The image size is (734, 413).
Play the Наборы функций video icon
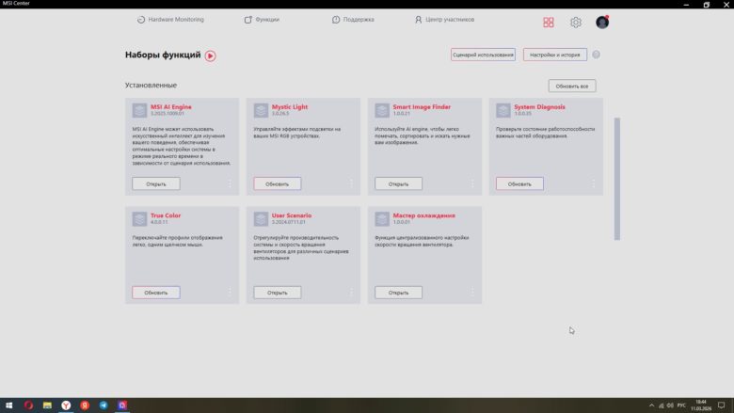click(x=210, y=56)
